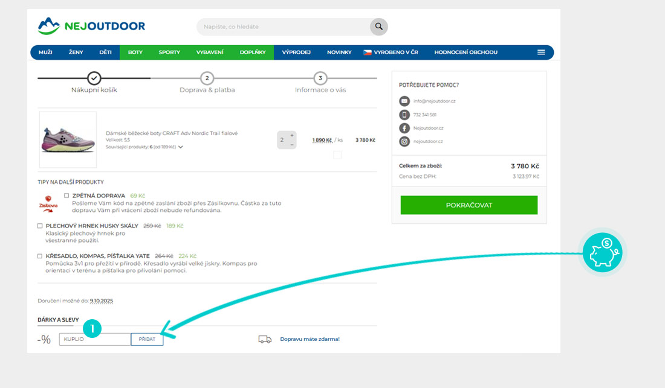This screenshot has height=388, width=665.
Task: Click the Instagram icon
Action: pyautogui.click(x=404, y=141)
